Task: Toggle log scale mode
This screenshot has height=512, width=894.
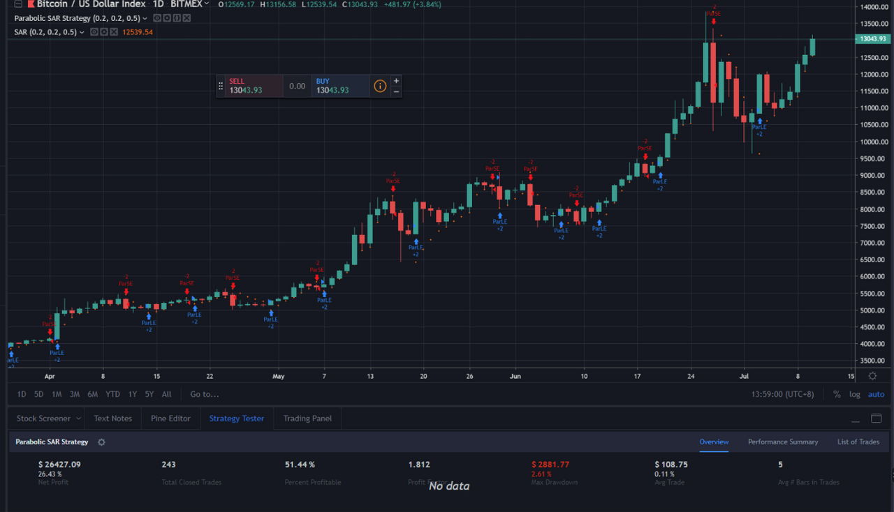Action: pyautogui.click(x=854, y=394)
